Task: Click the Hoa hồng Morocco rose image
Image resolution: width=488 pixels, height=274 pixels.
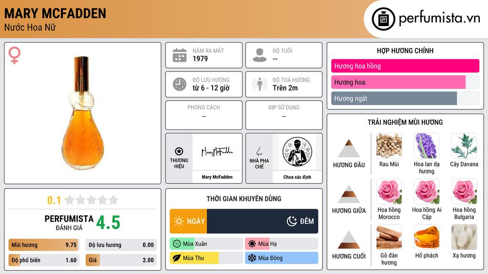Action: pos(389,191)
